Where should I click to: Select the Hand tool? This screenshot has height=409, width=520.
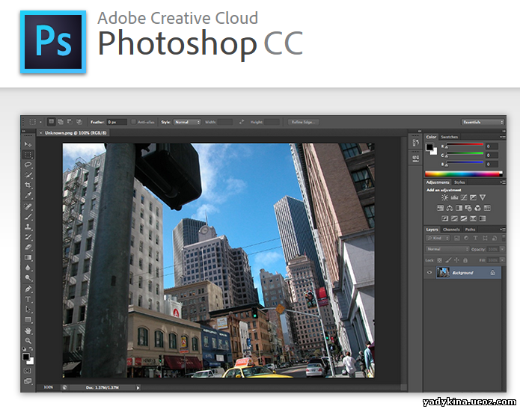[x=28, y=330]
